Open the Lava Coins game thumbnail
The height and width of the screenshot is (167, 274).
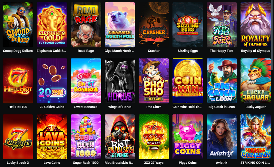pos(52,137)
